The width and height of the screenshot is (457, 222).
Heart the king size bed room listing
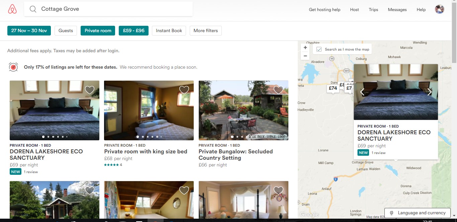click(x=184, y=90)
